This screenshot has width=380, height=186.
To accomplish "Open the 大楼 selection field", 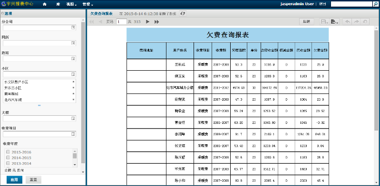I will 39,119.
